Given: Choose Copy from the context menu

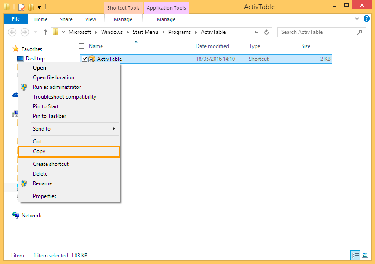Looking at the screenshot, I should [39, 151].
